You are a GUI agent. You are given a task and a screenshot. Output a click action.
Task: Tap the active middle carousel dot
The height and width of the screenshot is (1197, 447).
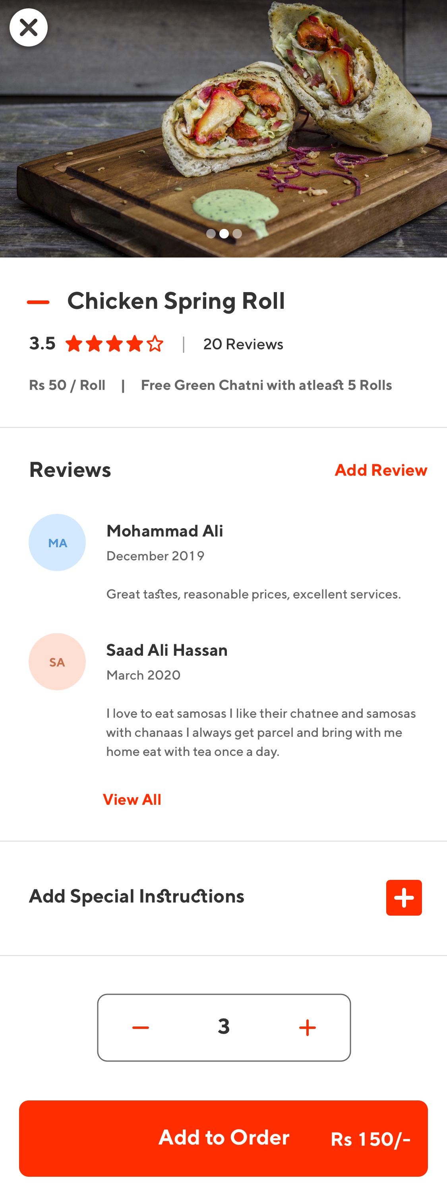click(224, 233)
